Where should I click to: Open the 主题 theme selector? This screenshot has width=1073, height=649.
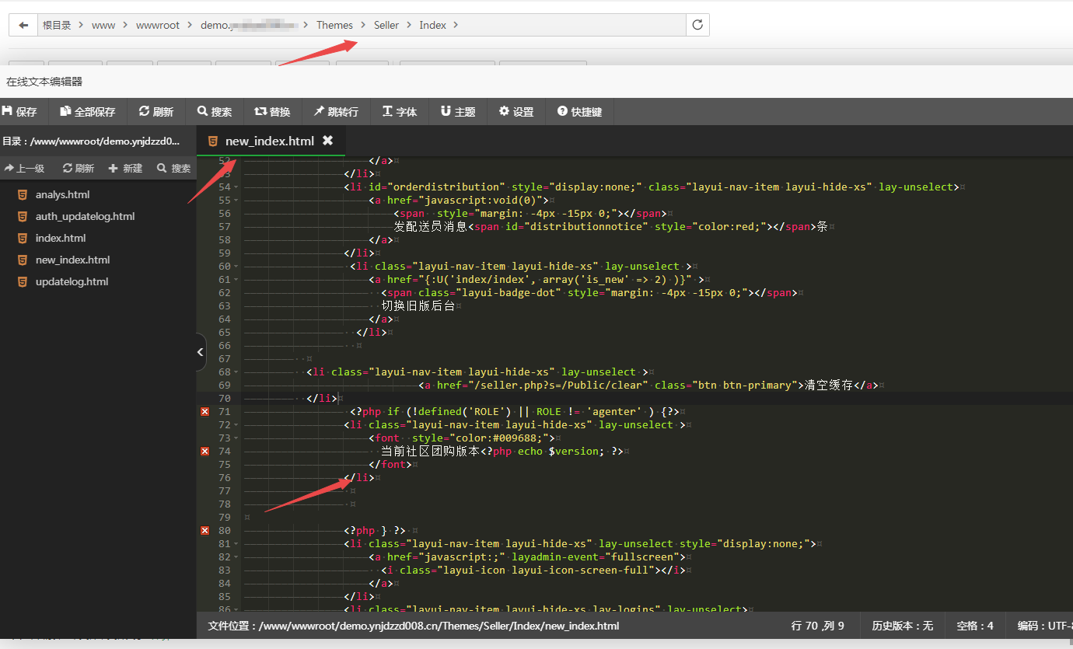[x=458, y=112]
